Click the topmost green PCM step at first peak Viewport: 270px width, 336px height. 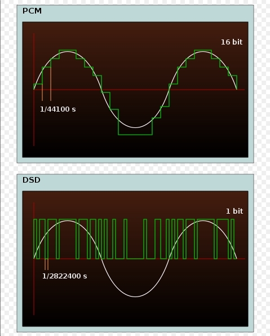tap(68, 50)
